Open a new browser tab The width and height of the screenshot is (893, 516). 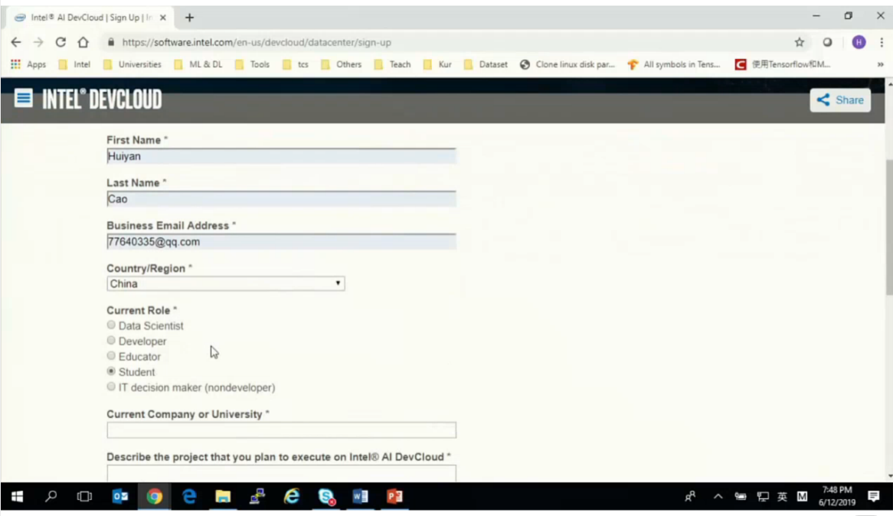[x=189, y=18]
